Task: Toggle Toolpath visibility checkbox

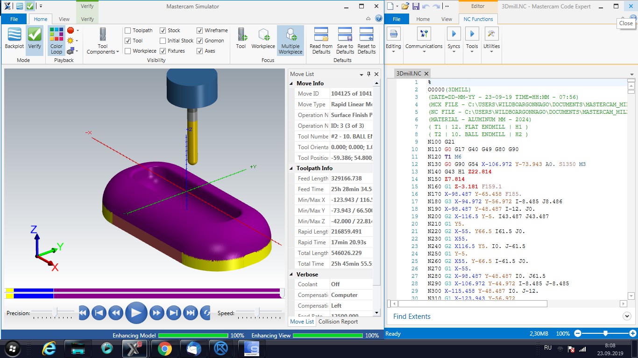Action: (128, 30)
